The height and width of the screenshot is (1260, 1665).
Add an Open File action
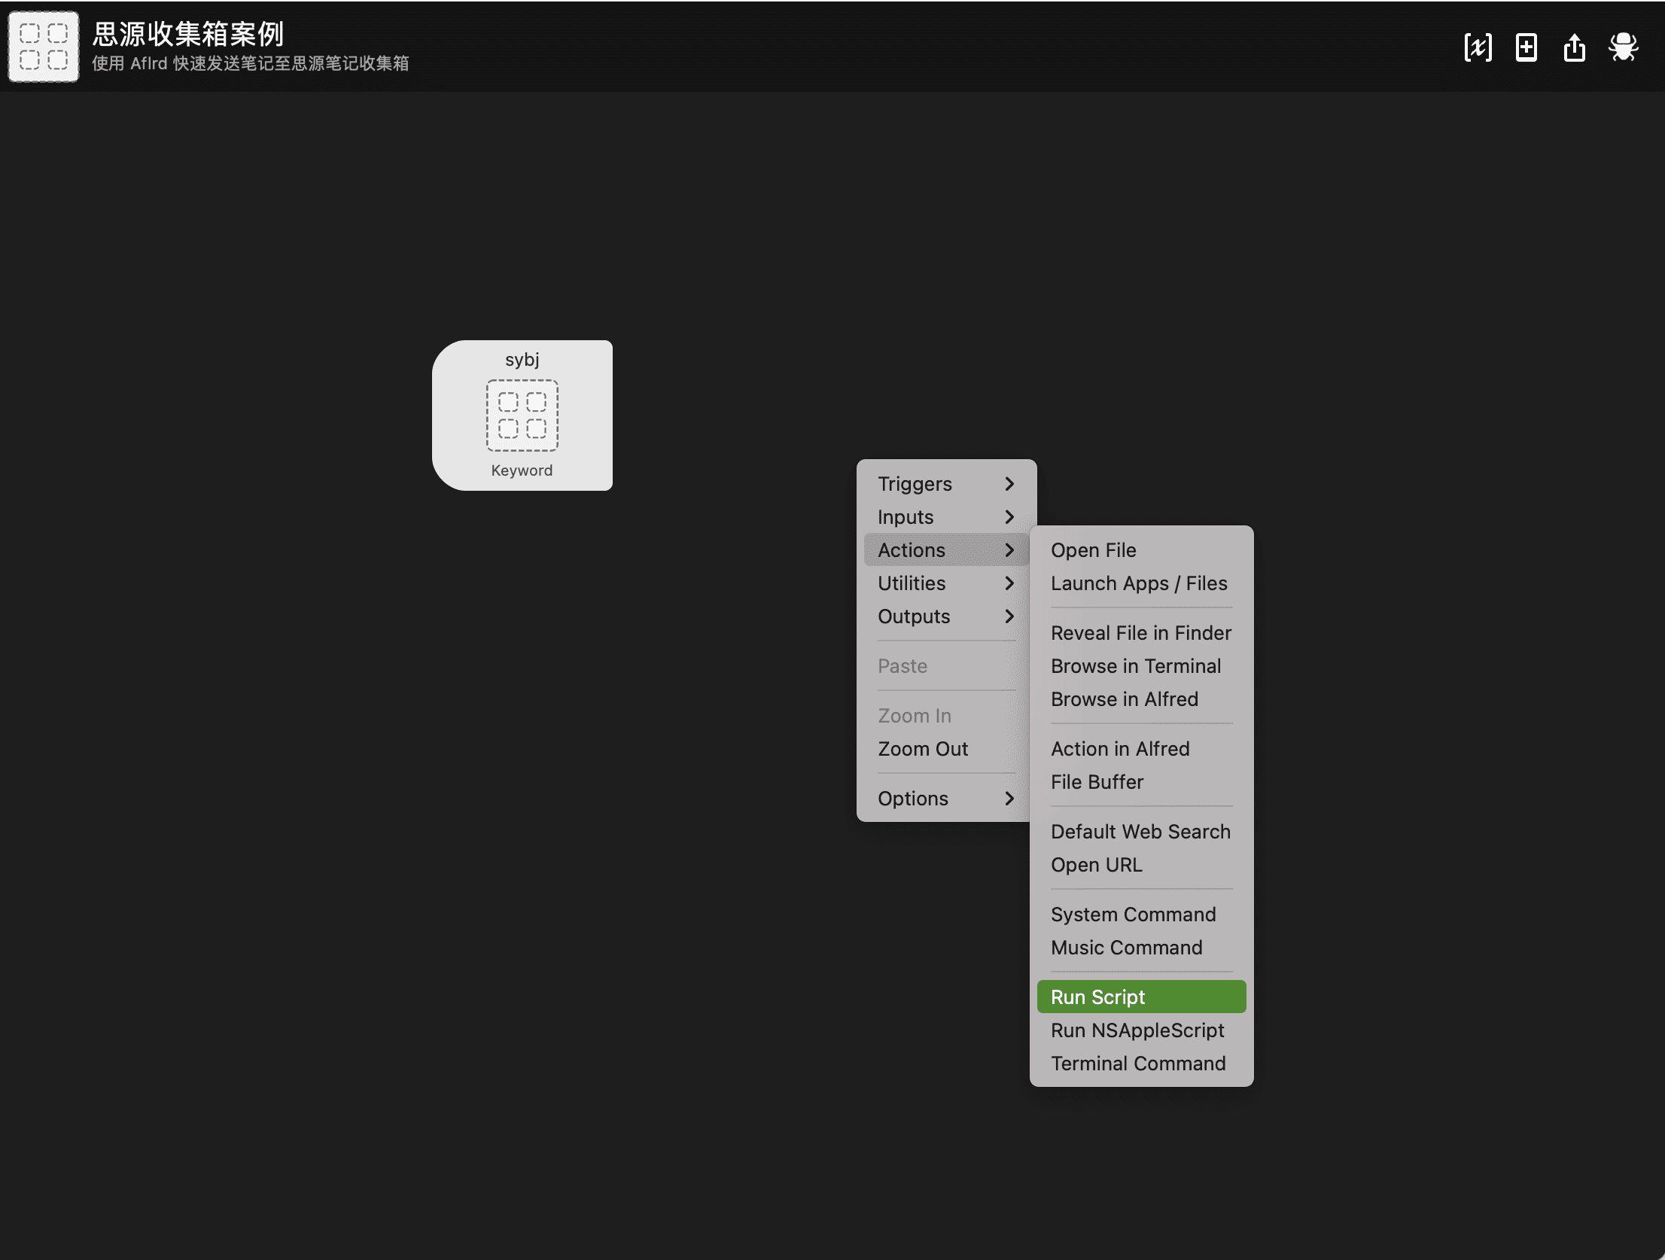click(1141, 550)
